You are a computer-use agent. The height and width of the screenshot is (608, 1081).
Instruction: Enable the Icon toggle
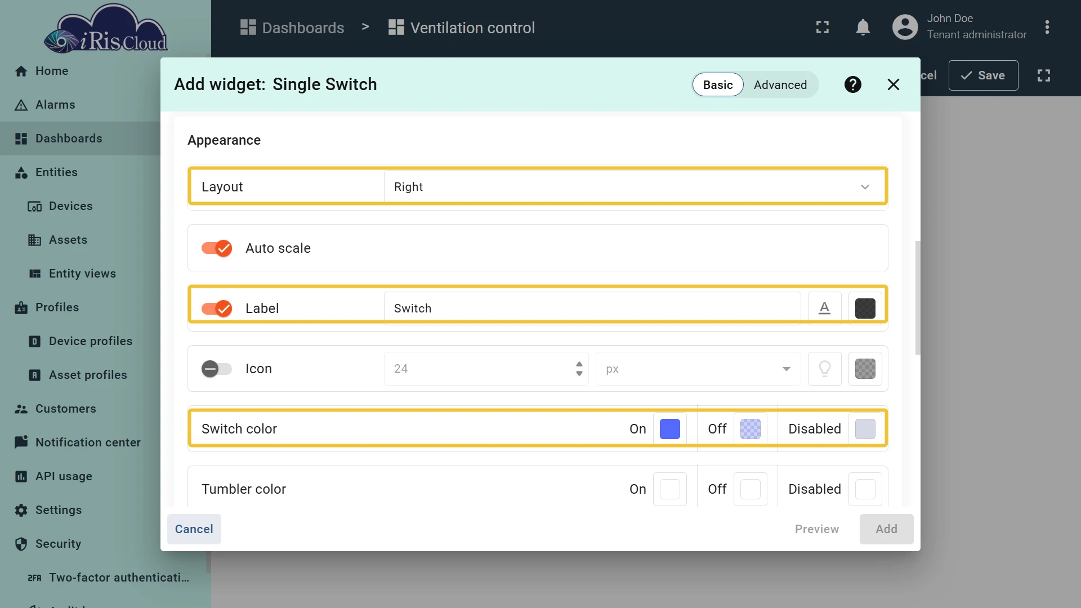click(217, 369)
